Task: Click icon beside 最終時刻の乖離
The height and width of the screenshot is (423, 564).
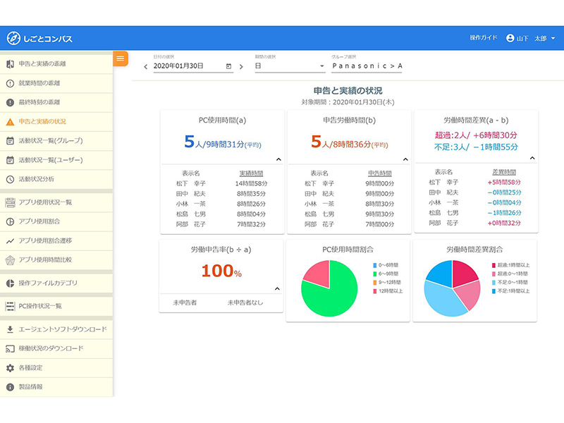Action: click(10, 102)
